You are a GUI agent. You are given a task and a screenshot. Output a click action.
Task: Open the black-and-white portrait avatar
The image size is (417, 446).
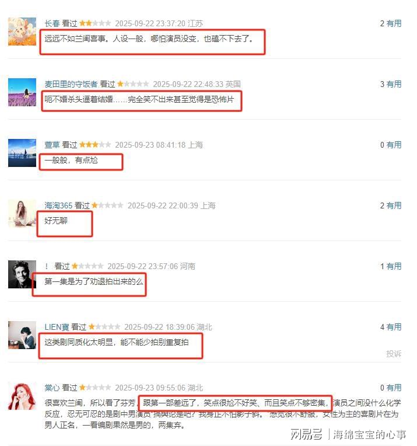22,274
